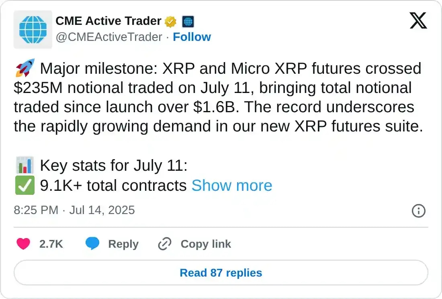
Task: Like the tweet with the heart icon
Action: tap(24, 244)
